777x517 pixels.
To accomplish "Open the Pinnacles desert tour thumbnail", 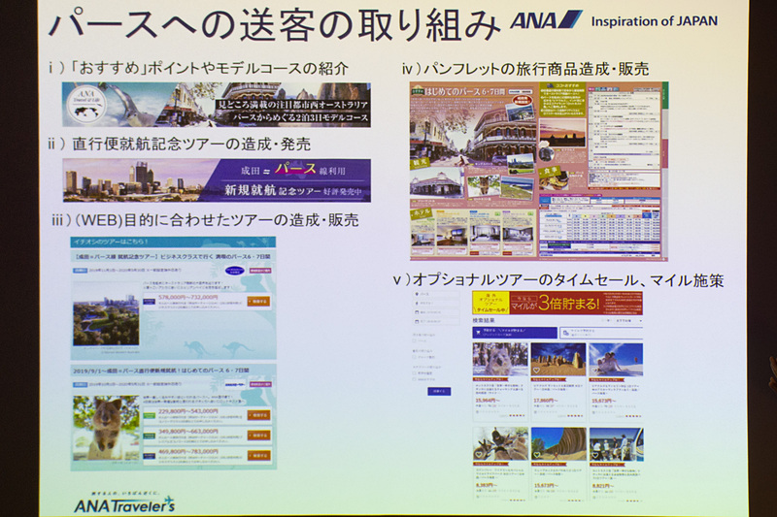I will [x=558, y=359].
